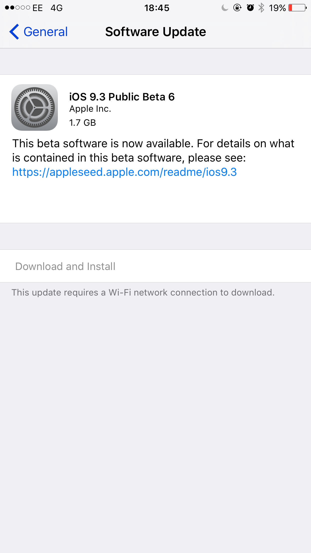Tap the rotation lock status icon
This screenshot has width=311, height=553.
pos(237,8)
